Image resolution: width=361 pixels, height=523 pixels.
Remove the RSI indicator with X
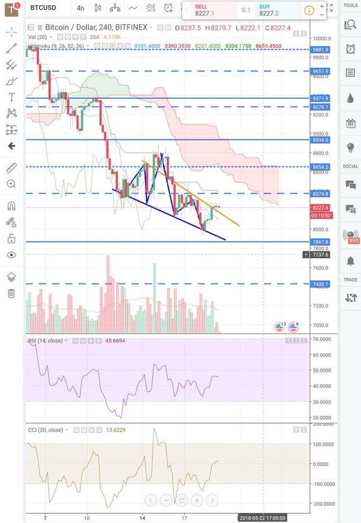pos(98,341)
